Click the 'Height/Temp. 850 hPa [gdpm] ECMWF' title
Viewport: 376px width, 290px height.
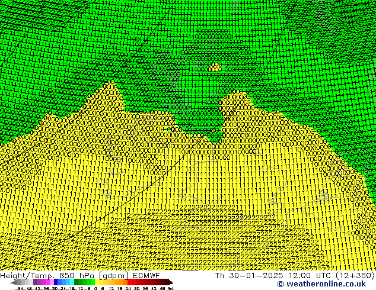[80, 276]
